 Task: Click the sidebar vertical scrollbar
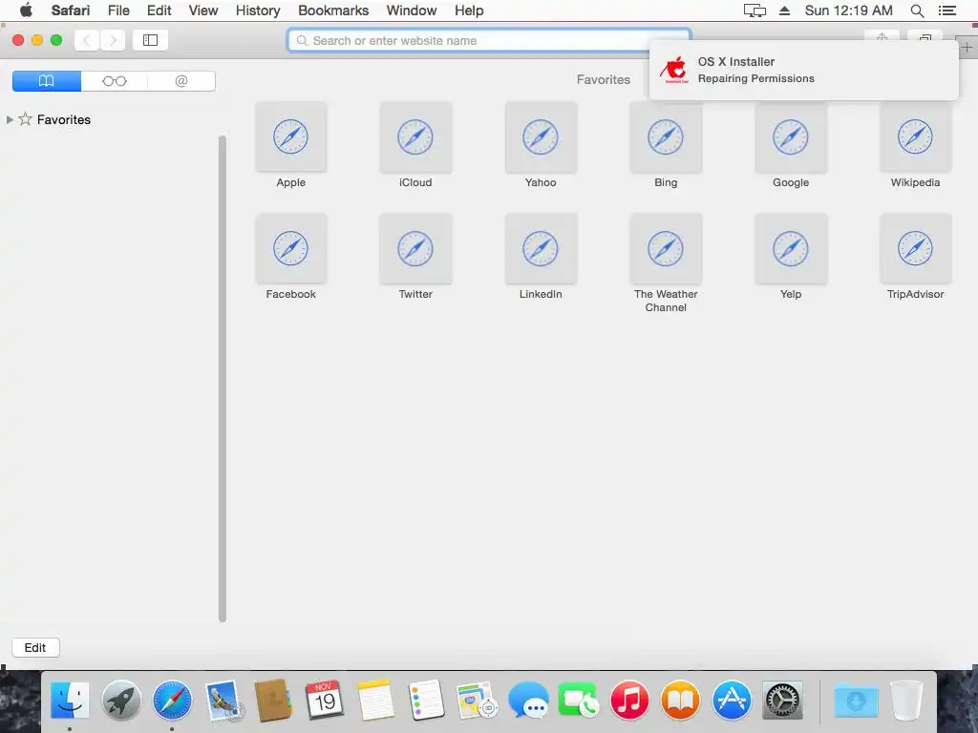pyautogui.click(x=223, y=378)
